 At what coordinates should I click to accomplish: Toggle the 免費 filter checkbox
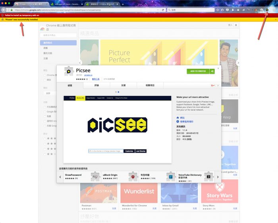tap(45, 116)
